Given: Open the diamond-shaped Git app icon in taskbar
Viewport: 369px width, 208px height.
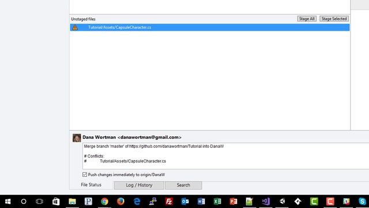Looking at the screenshot, I should coord(298,202).
